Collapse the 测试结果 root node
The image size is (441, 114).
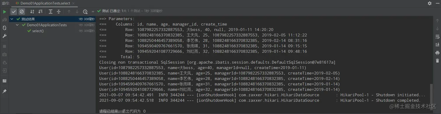point(12,19)
